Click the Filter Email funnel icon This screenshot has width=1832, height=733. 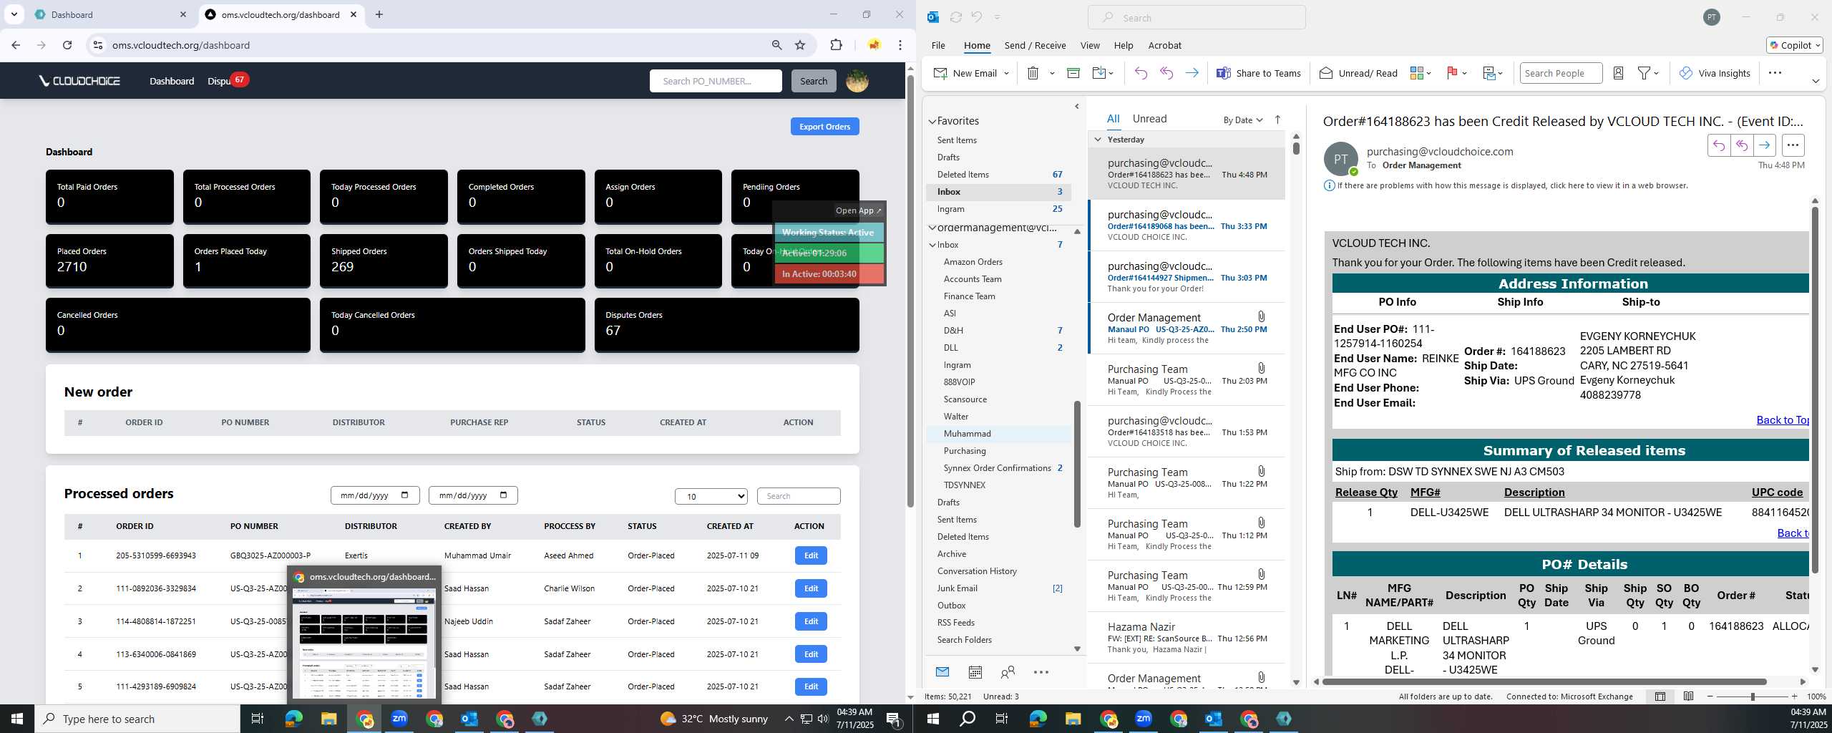(x=1645, y=73)
